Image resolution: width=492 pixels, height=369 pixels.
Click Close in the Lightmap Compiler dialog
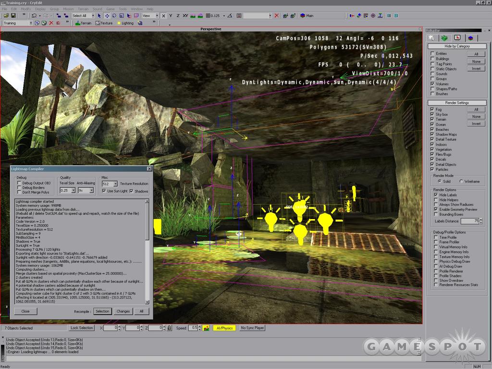click(x=25, y=311)
